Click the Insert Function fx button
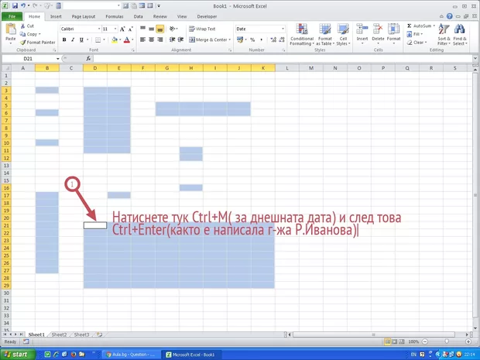The height and width of the screenshot is (360, 480). click(x=88, y=59)
